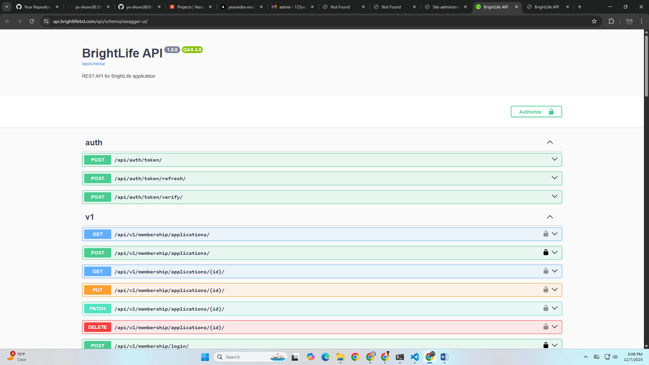Click the lock icon on the DELETE applications/{id} row
The width and height of the screenshot is (649, 365).
546,326
